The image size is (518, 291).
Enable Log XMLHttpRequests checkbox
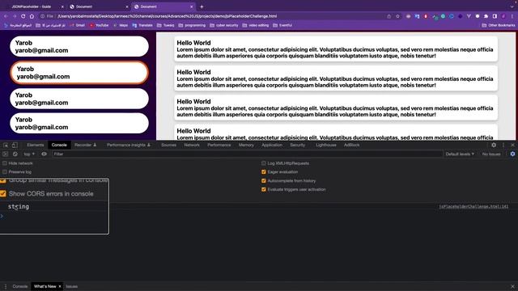coord(264,163)
